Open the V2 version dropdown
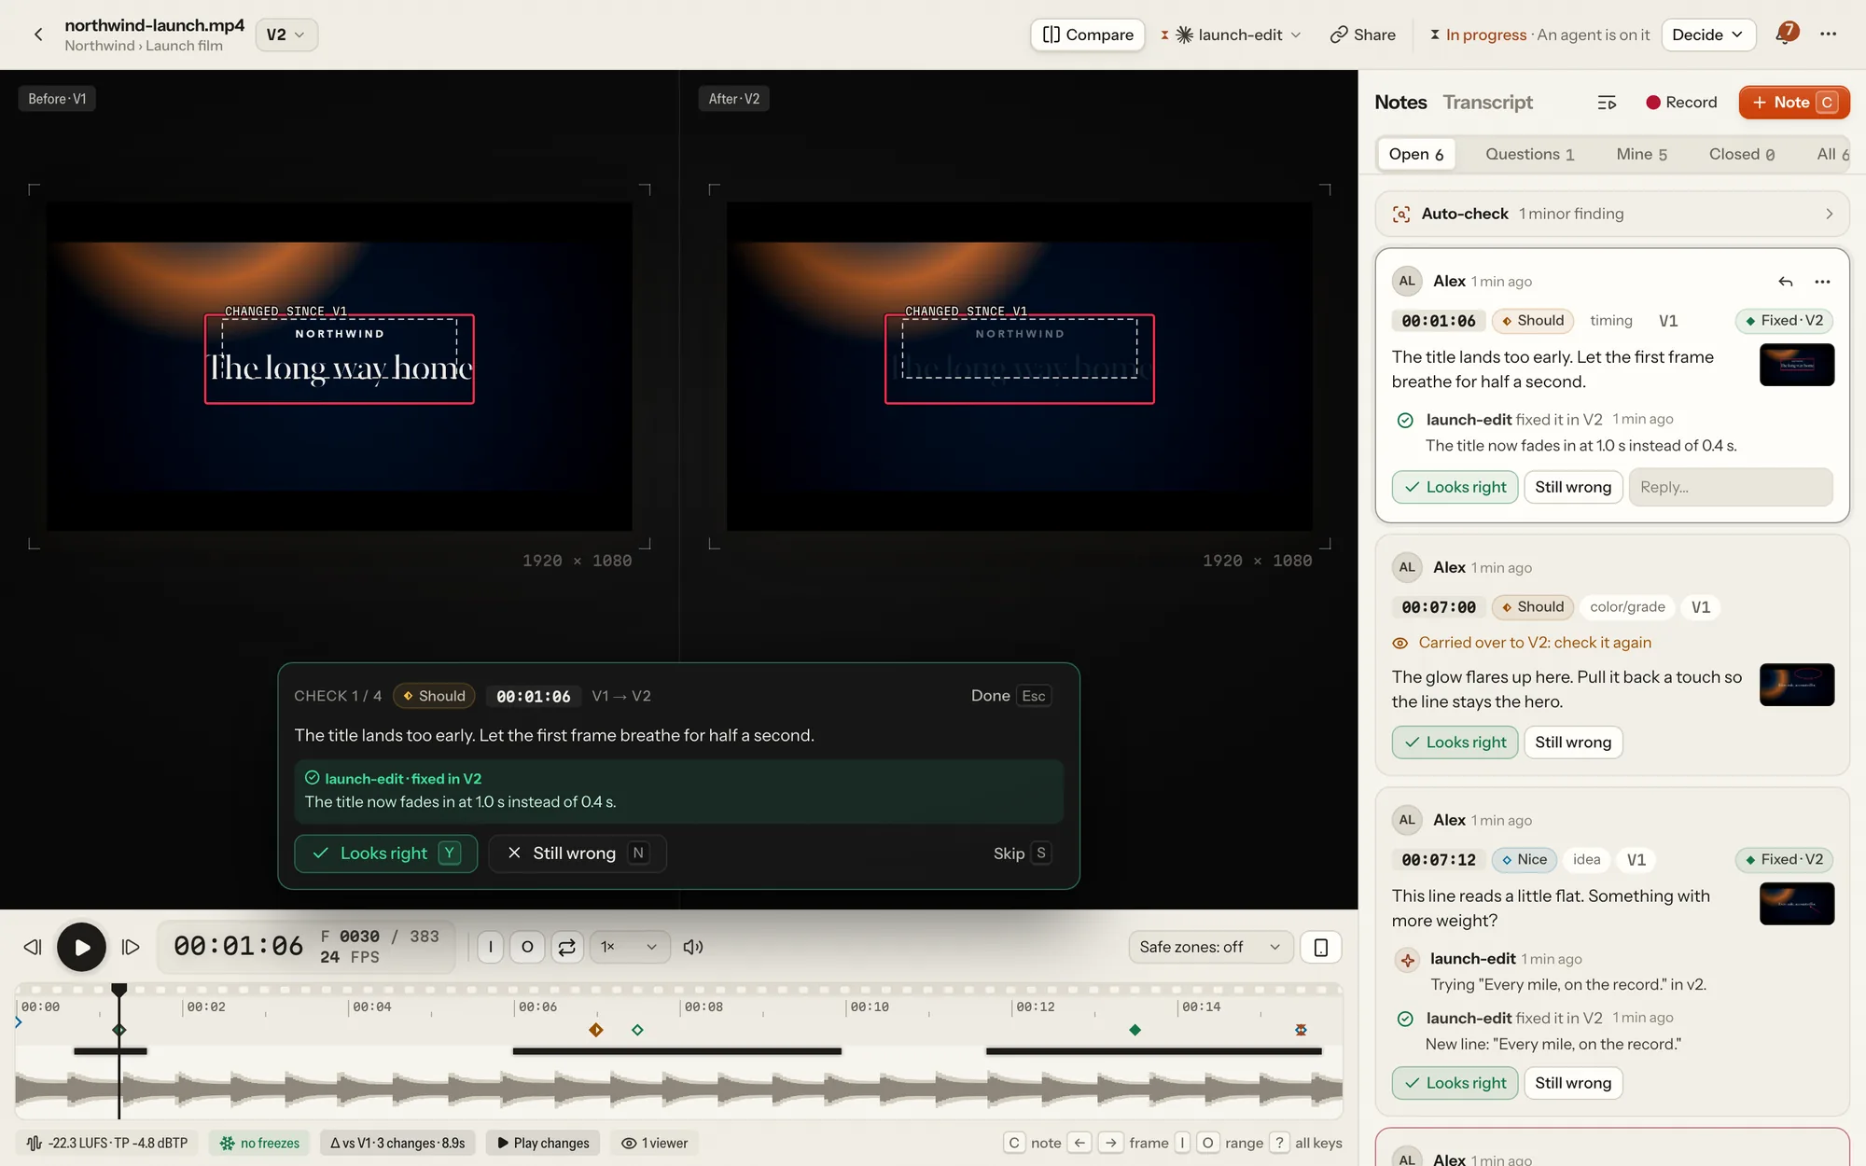The width and height of the screenshot is (1866, 1166). 286,35
